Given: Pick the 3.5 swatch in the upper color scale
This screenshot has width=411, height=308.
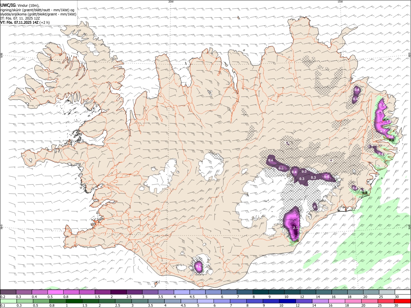Looking at the screenshot, I should point(166,292).
